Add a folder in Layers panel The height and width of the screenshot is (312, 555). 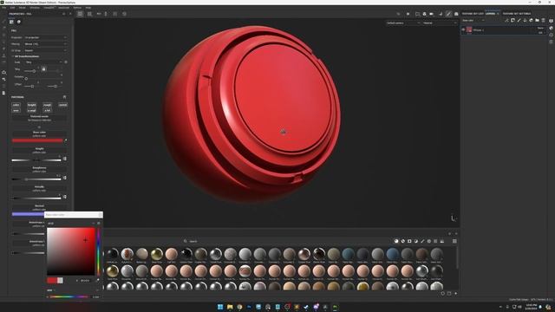[538, 21]
